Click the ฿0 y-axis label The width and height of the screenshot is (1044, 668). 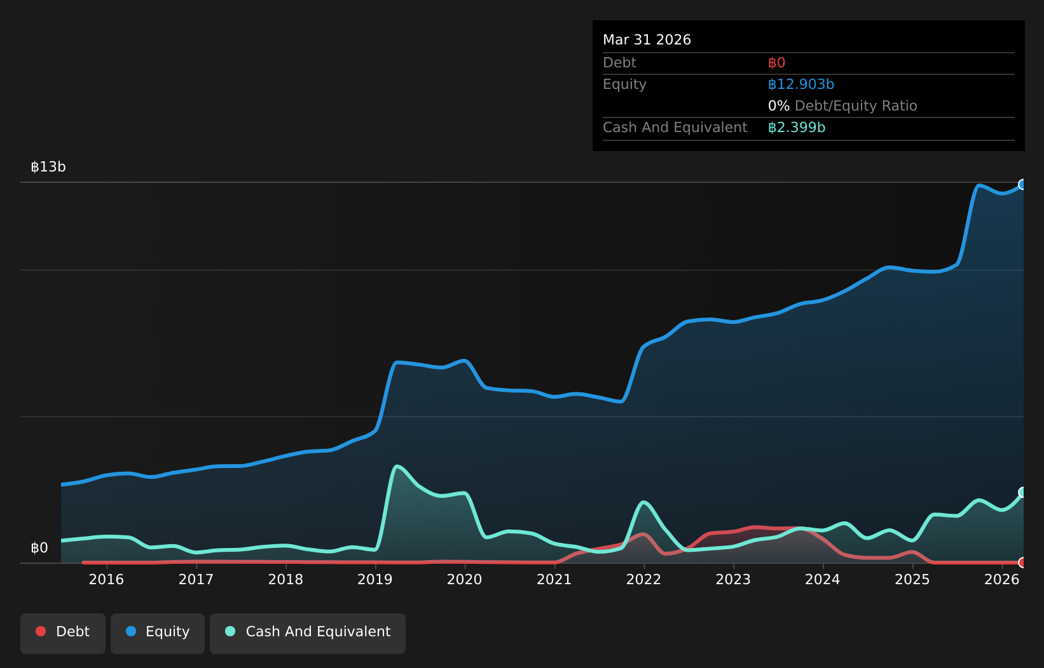[39, 548]
